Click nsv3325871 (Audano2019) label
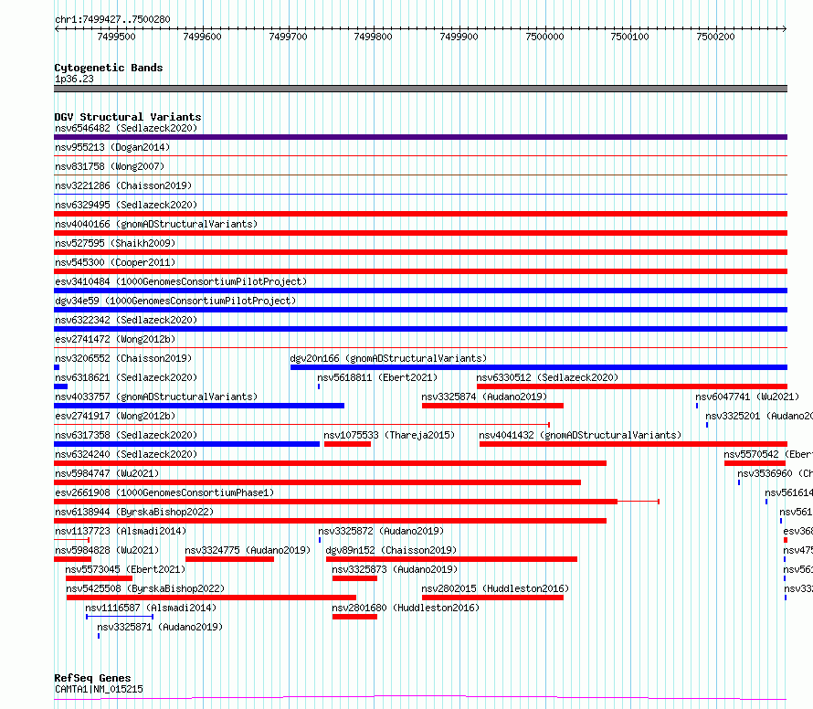This screenshot has width=813, height=709. click(160, 627)
